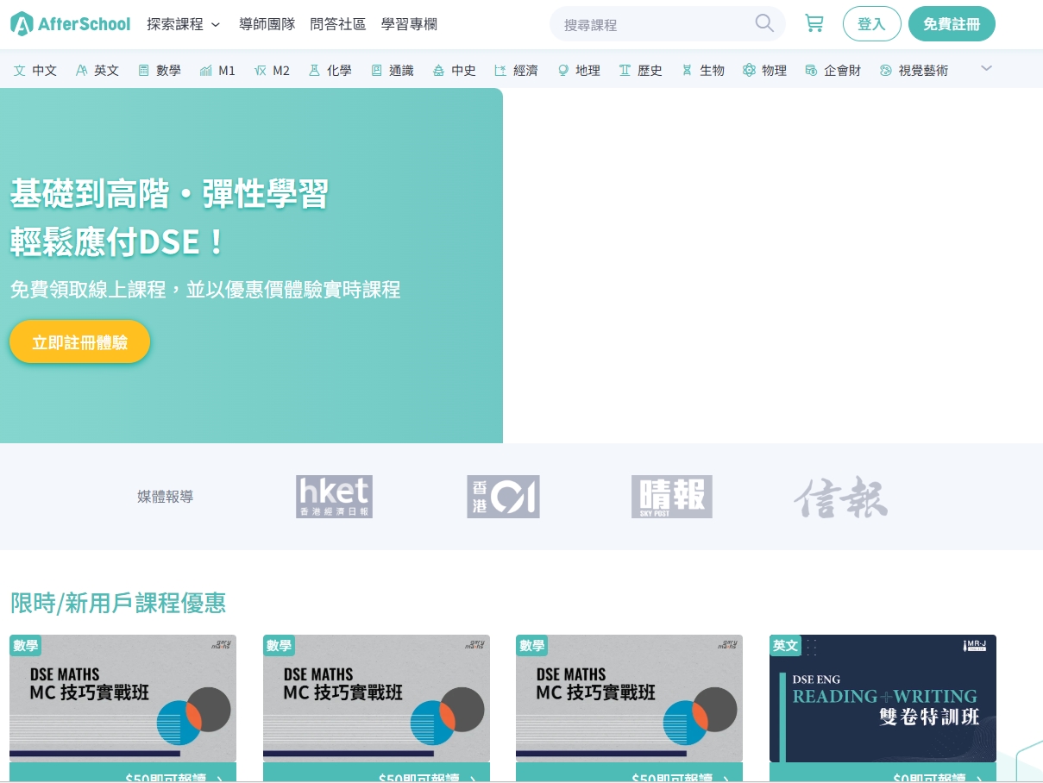This screenshot has height=783, width=1043.
Task: Open the 導師團隊 page
Action: coord(267,24)
